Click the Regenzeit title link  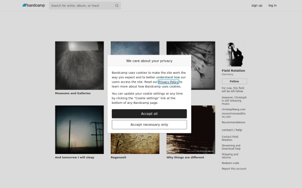pos(118,157)
